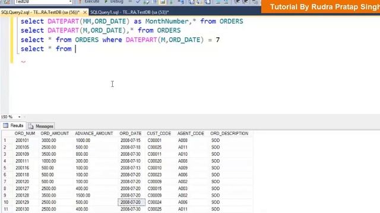Image resolution: width=380 pixels, height=213 pixels.
Task: Click the ORD_DATE column header
Action: pos(131,134)
